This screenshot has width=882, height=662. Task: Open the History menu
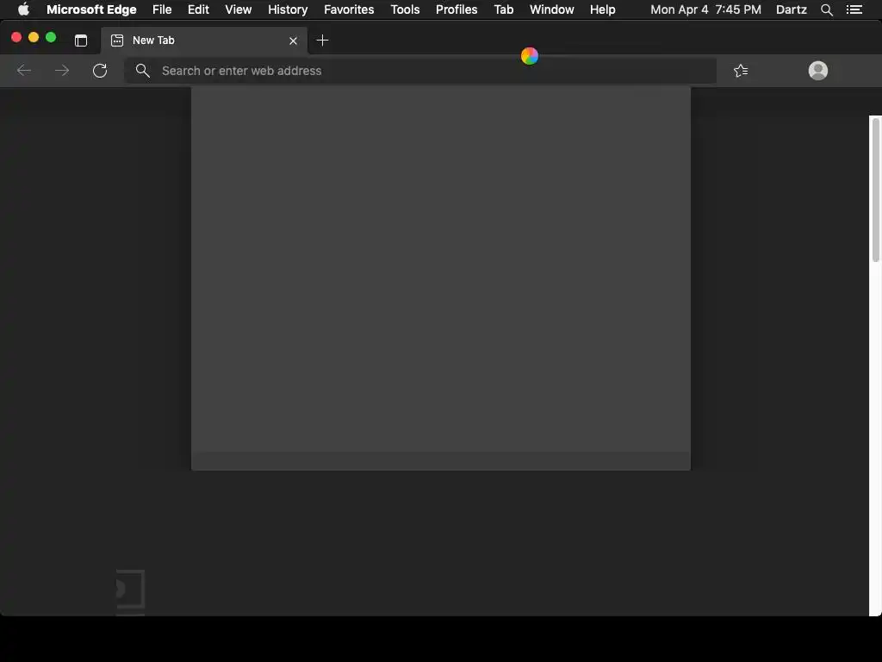point(288,9)
